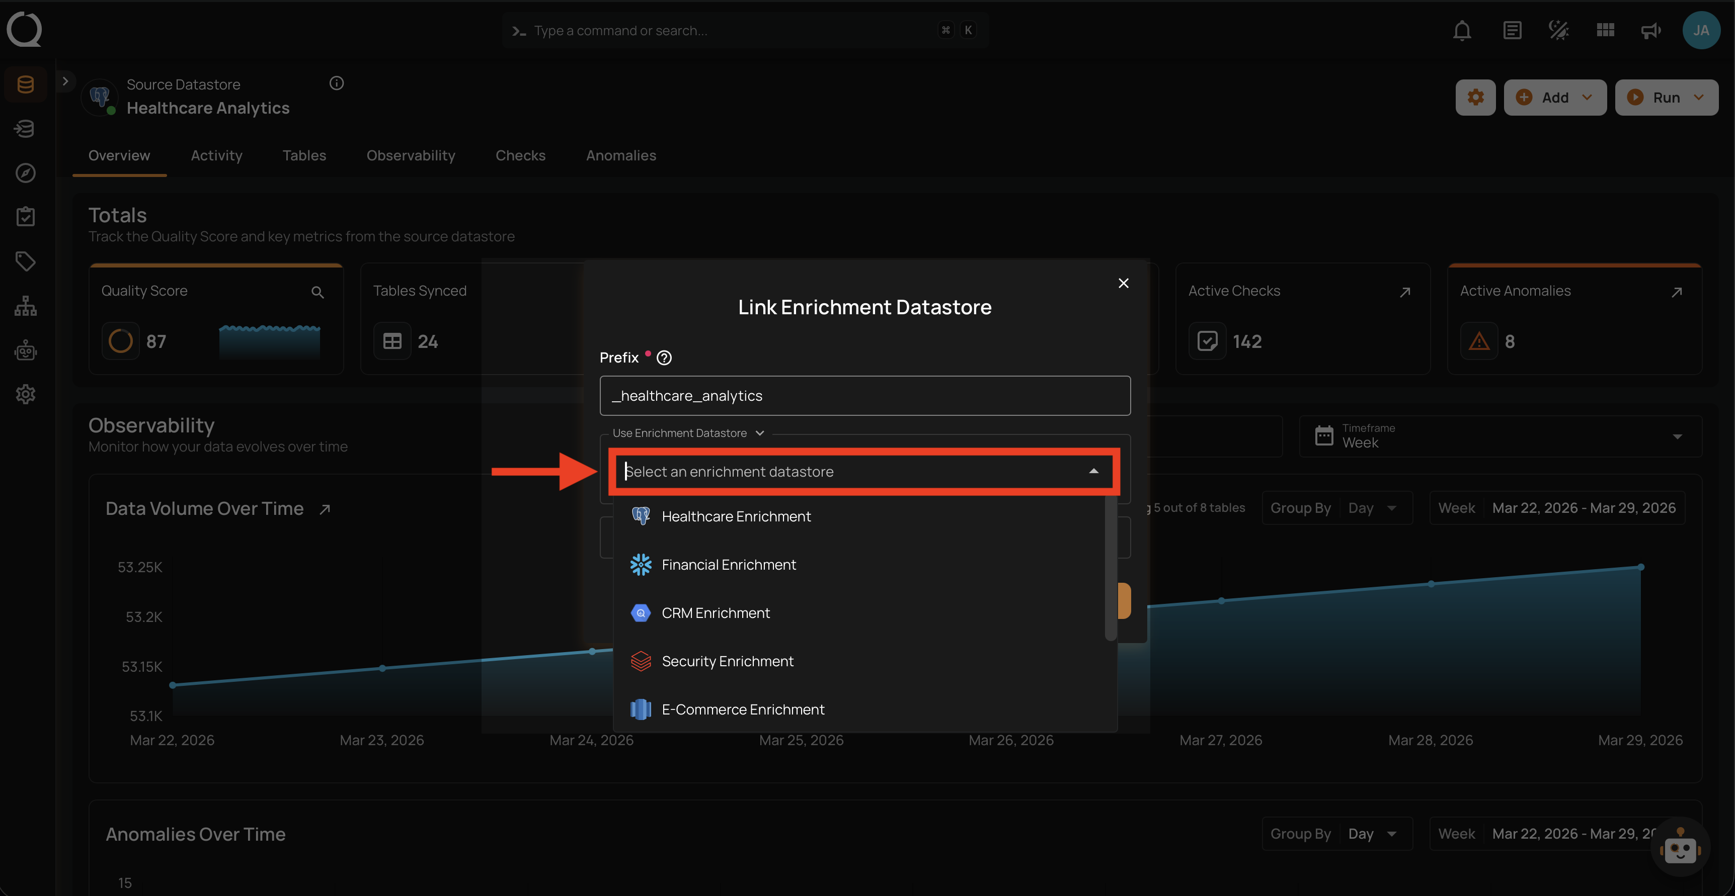
Task: Click the Prefix input field
Action: pos(864,396)
